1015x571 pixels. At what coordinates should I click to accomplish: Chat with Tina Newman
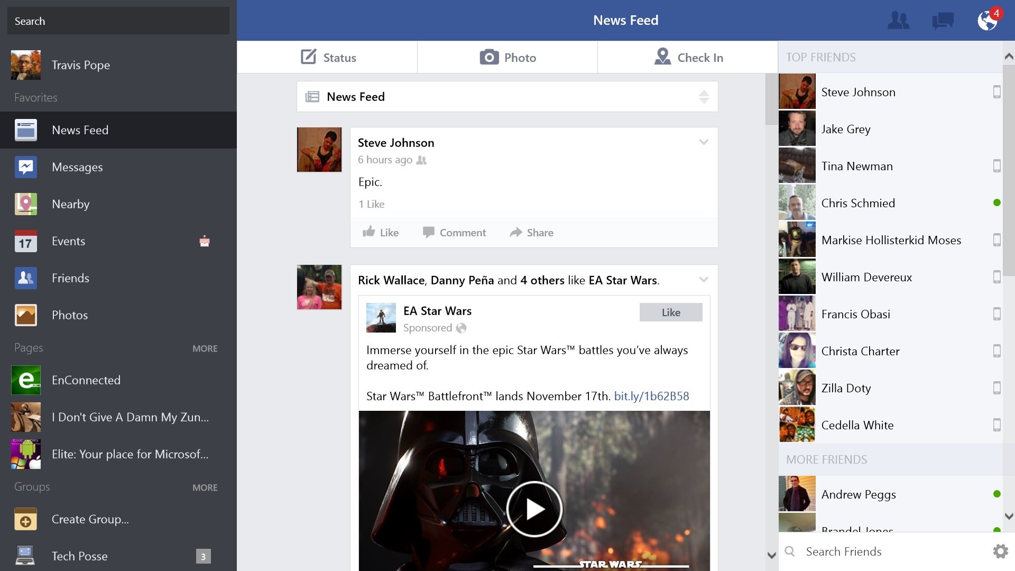pyautogui.click(x=891, y=166)
